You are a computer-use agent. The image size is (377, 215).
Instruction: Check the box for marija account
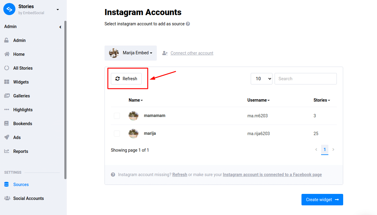[117, 134]
